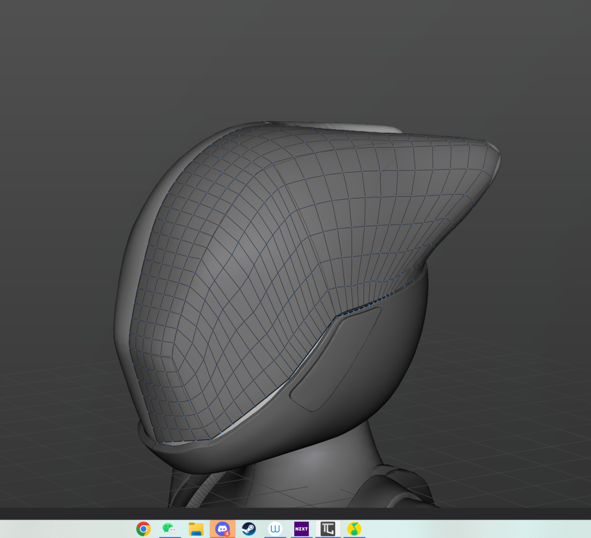Open WeChat from the taskbar
591x538 pixels.
pyautogui.click(x=170, y=529)
